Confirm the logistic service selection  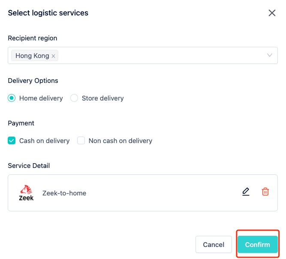[x=258, y=244]
